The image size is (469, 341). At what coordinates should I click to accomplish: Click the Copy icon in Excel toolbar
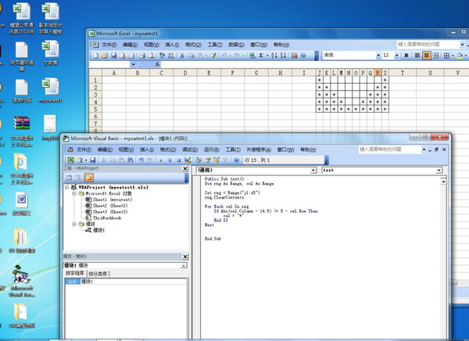191,56
